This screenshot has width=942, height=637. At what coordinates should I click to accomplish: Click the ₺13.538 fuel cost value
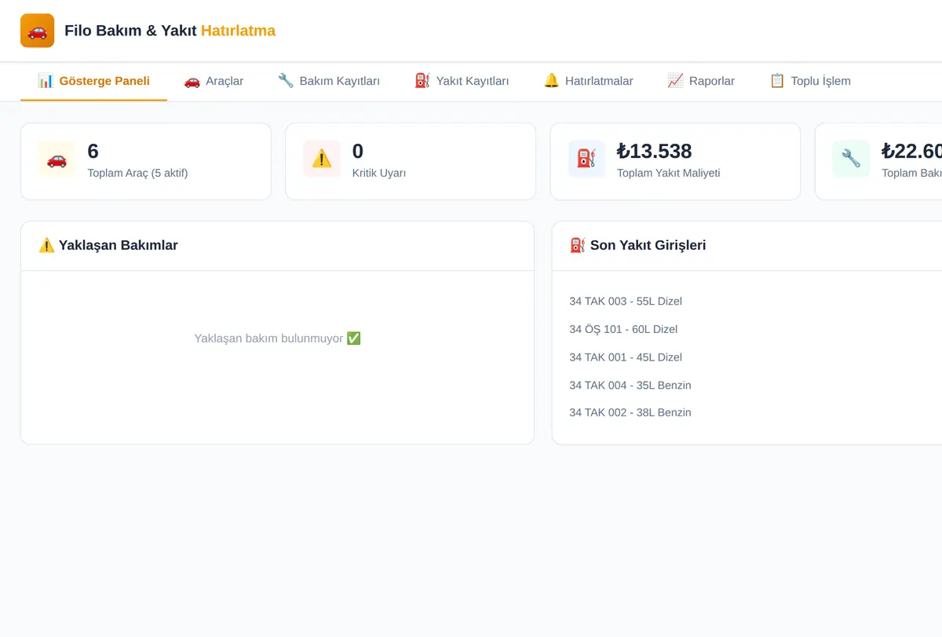pyautogui.click(x=655, y=151)
